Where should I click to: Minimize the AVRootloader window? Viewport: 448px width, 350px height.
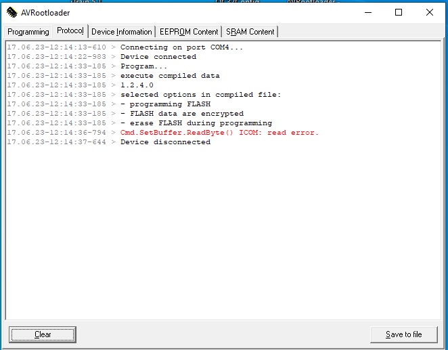click(x=367, y=12)
